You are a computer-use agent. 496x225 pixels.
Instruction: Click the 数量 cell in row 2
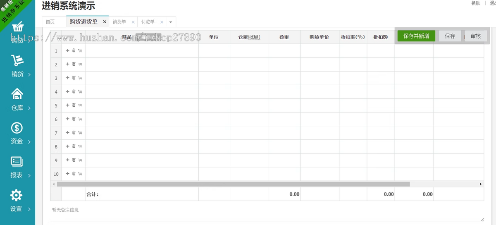[284, 64]
